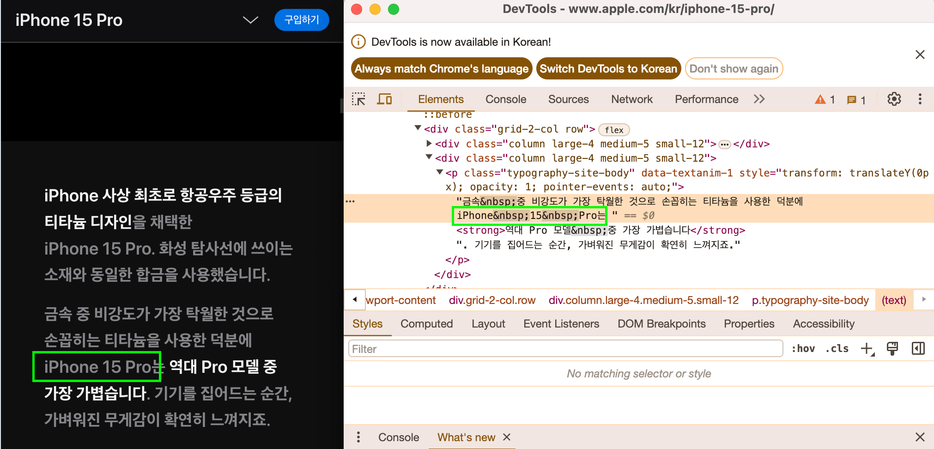Click the blue 구입하기 buy button
934x449 pixels.
(302, 20)
